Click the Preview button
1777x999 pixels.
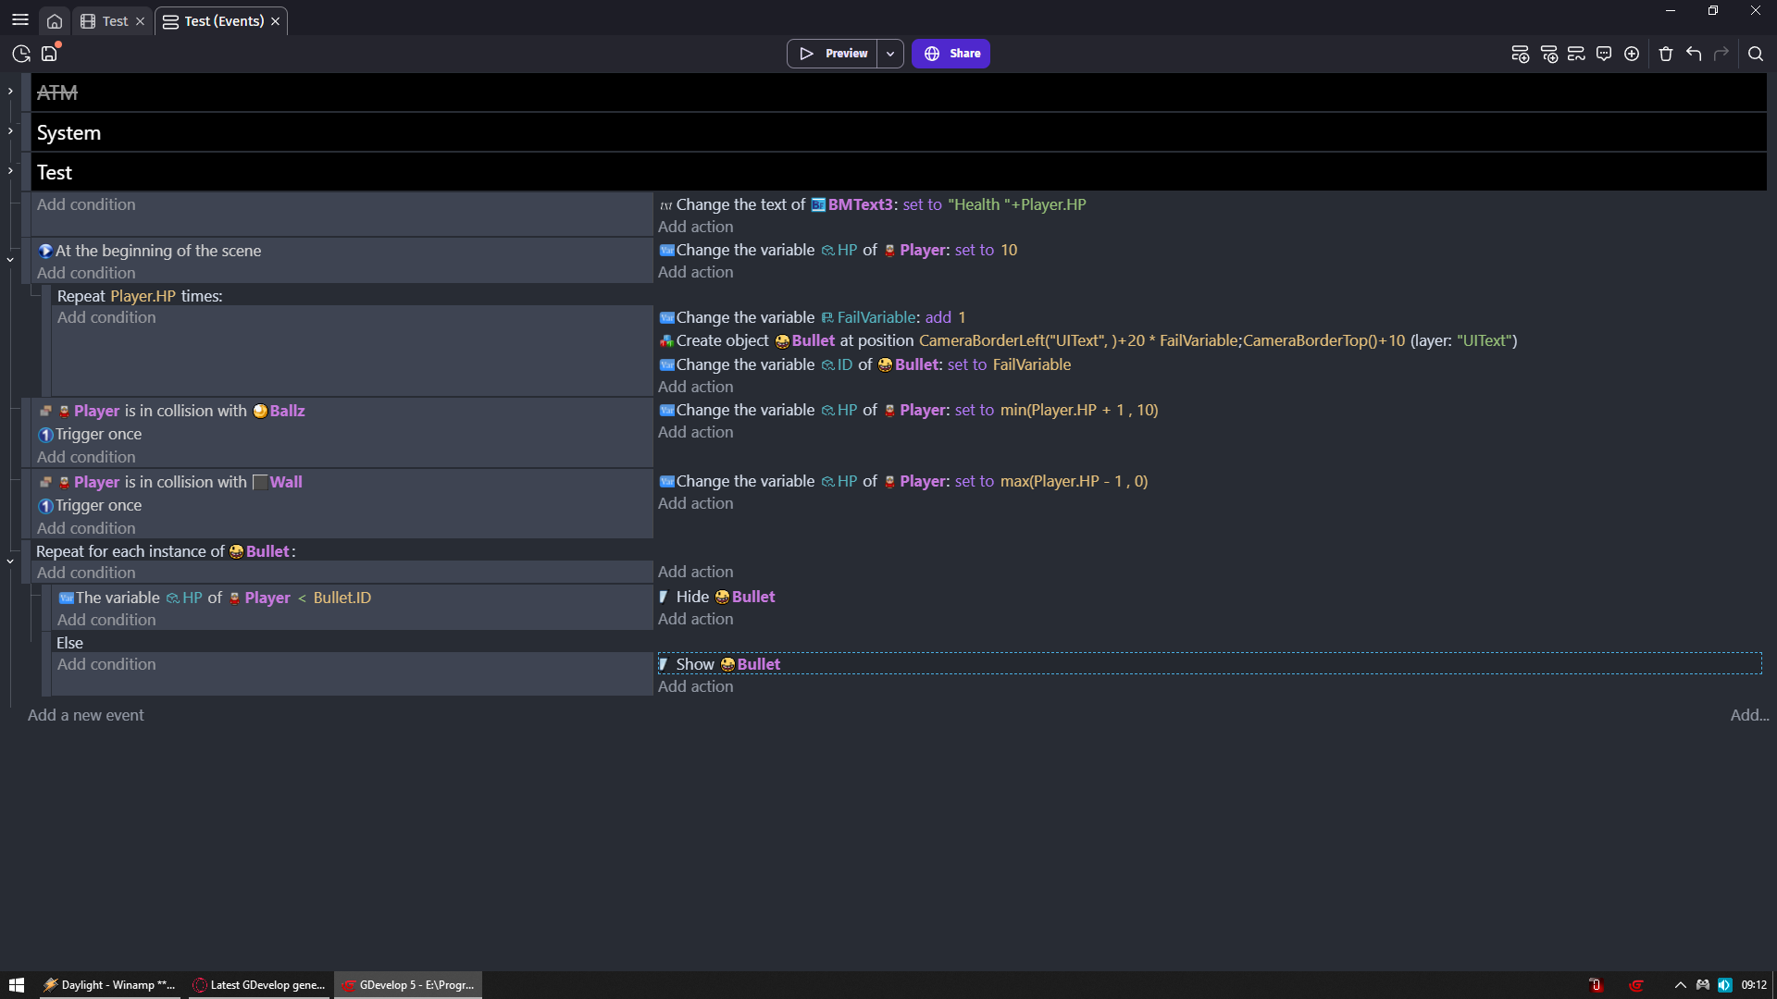[833, 54]
